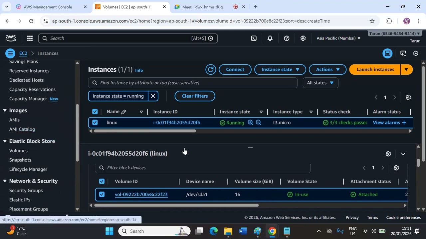Open the notifications bell
The height and width of the screenshot is (239, 426).
click(x=270, y=38)
